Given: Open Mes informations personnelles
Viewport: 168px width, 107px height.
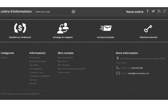Looking at the screenshot, I should pyautogui.click(x=72, y=69).
